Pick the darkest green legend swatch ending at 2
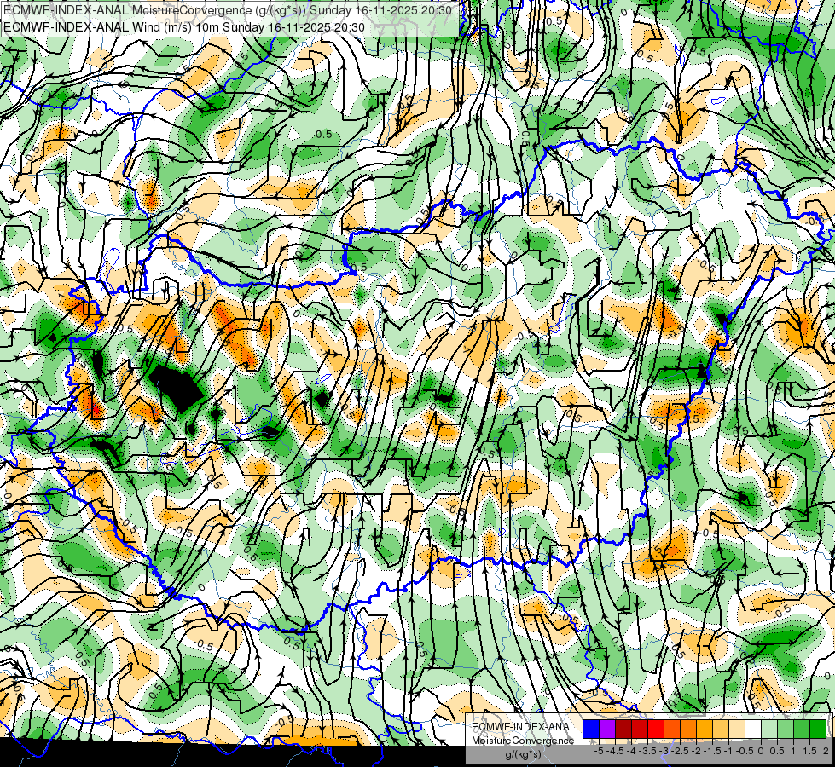Screen dimensions: 835x767 pyautogui.click(x=818, y=730)
